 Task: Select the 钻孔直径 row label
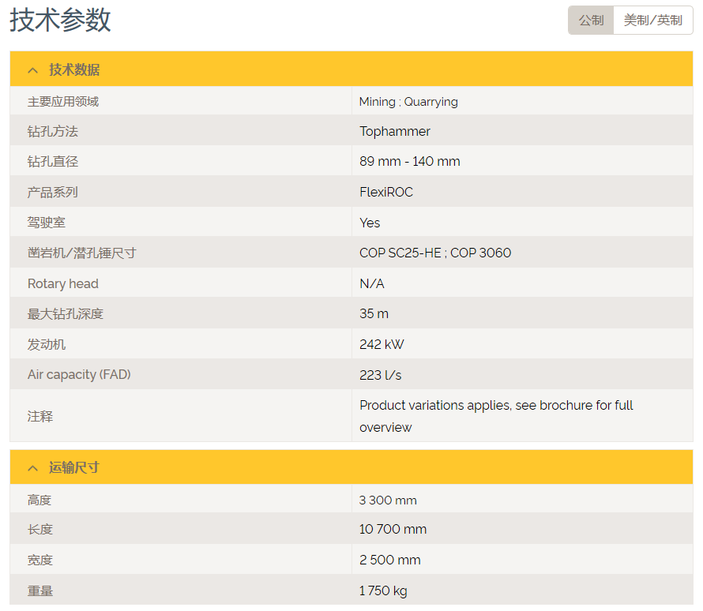[x=53, y=162]
